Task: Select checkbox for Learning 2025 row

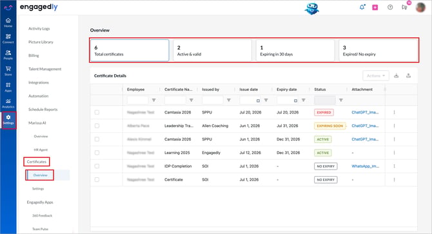Action: (97, 153)
